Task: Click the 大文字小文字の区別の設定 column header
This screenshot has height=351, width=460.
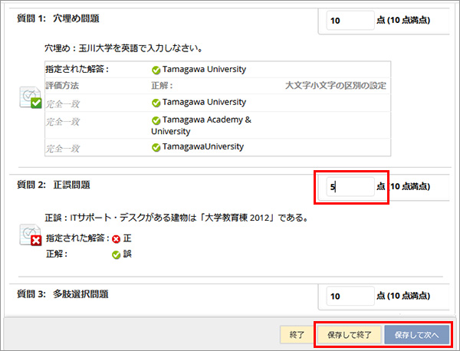Action: [x=336, y=86]
